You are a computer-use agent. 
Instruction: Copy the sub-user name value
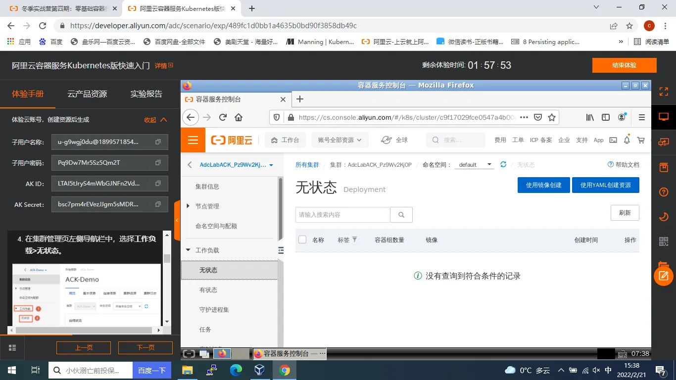[158, 142]
